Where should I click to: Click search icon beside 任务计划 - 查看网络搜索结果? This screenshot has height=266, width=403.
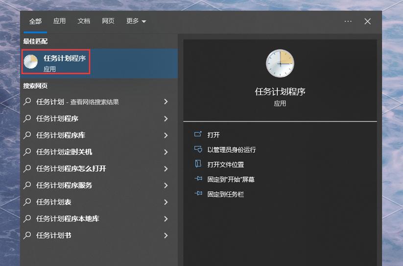[x=27, y=102]
